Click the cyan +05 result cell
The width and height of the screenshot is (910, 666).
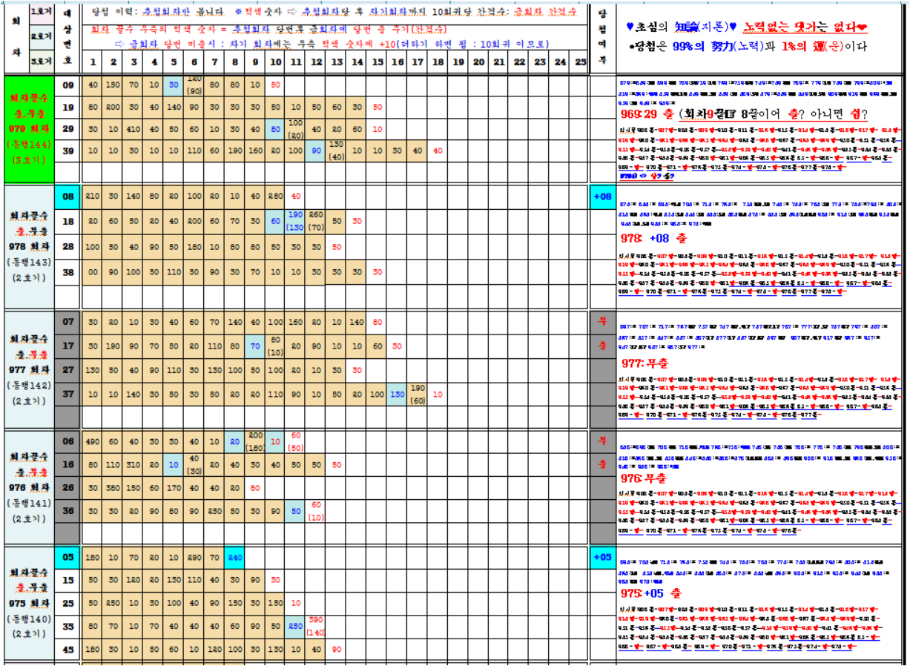[x=601, y=556]
